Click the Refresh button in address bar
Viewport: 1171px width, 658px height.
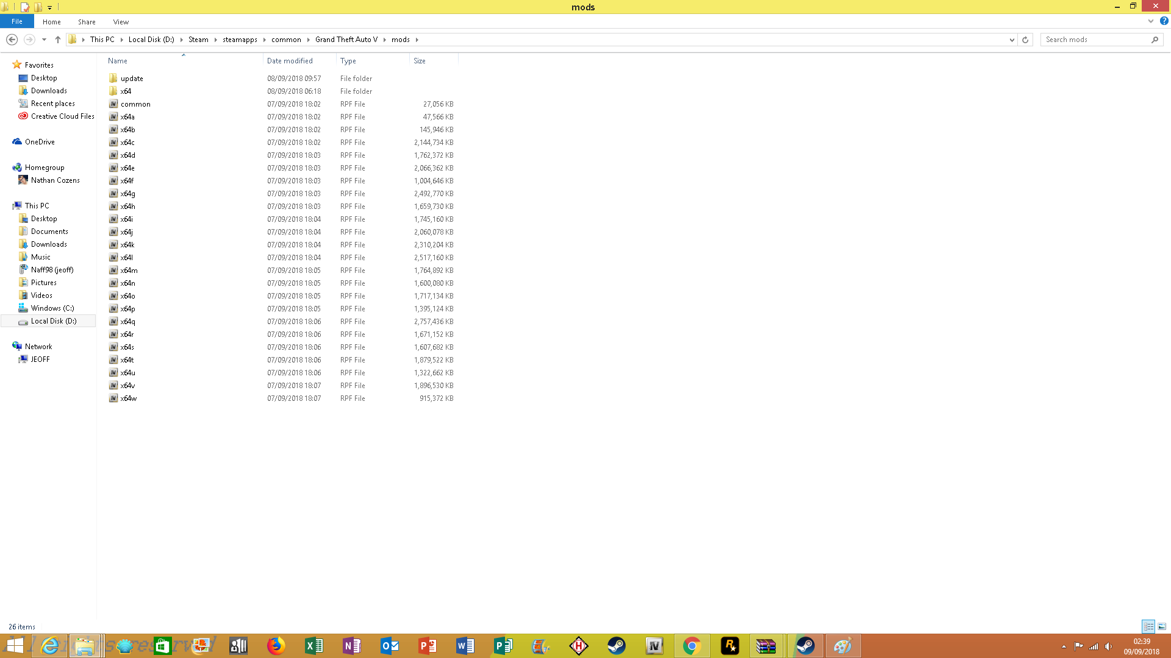click(1025, 40)
